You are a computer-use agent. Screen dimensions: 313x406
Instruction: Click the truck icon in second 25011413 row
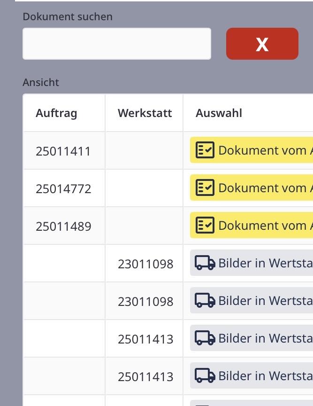click(x=205, y=376)
